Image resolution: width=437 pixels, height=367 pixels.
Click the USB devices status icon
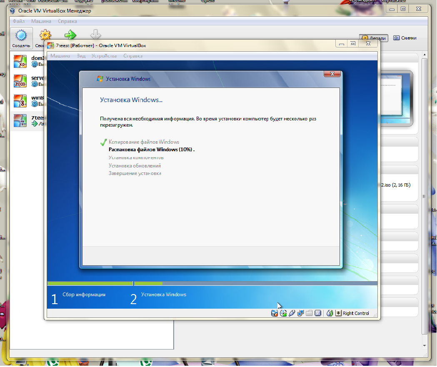tap(292, 313)
